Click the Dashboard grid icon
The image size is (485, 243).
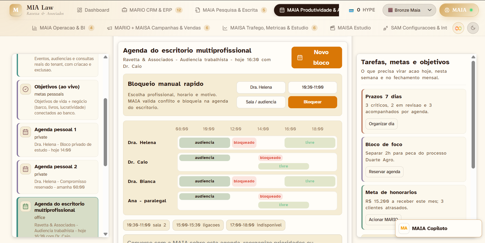[x=80, y=10]
